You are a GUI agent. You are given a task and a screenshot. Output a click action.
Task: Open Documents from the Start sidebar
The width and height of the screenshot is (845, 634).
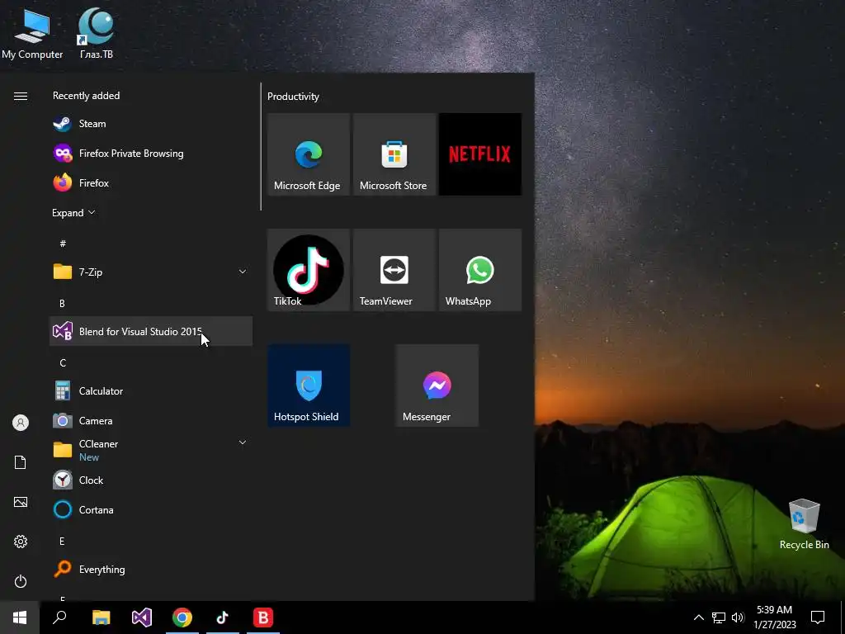coord(21,462)
